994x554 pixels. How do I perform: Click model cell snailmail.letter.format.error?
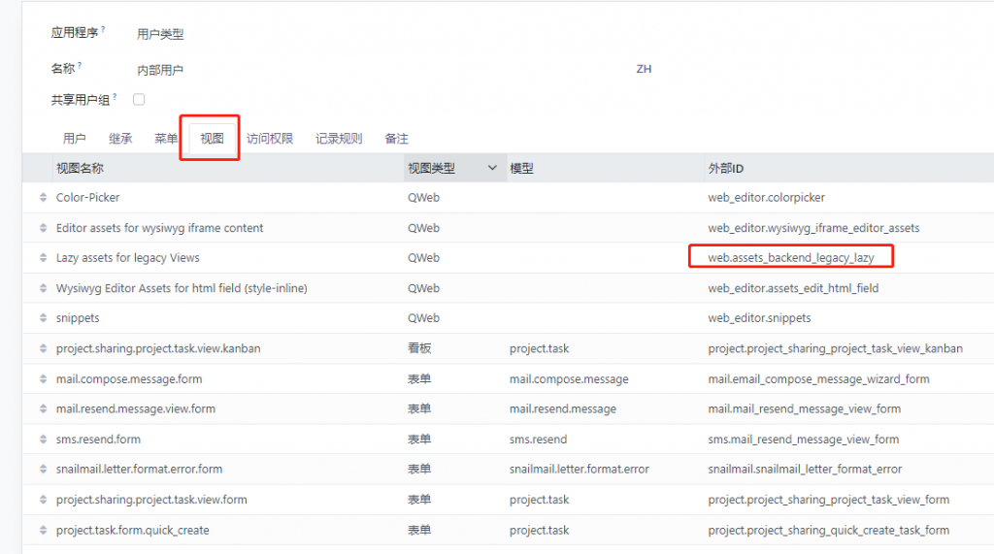pos(579,469)
